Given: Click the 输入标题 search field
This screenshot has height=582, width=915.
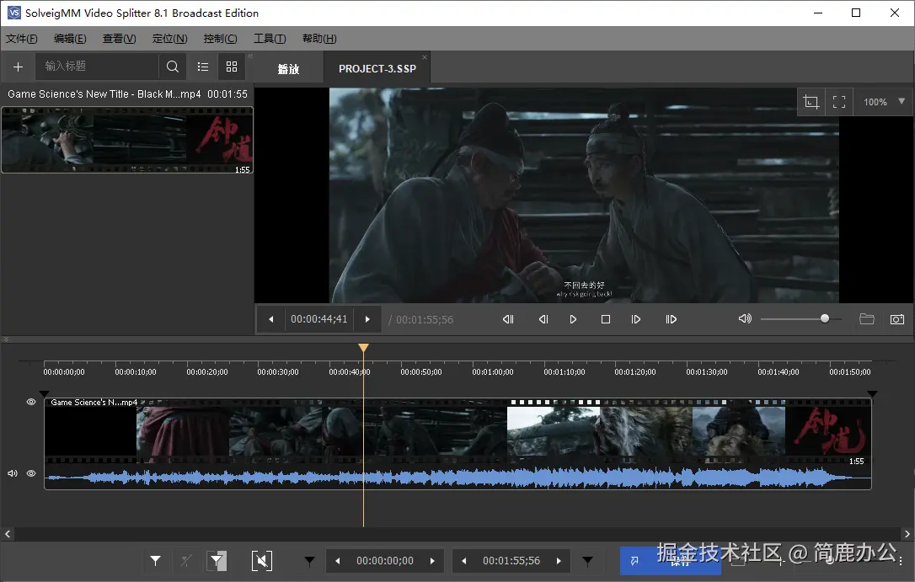Looking at the screenshot, I should (x=97, y=67).
